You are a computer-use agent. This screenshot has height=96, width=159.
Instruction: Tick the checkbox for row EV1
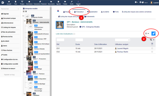[152, 49]
